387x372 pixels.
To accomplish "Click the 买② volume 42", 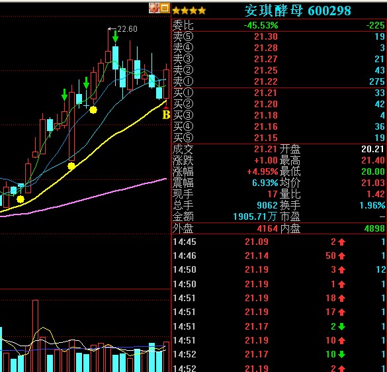I will pyautogui.click(x=380, y=104).
